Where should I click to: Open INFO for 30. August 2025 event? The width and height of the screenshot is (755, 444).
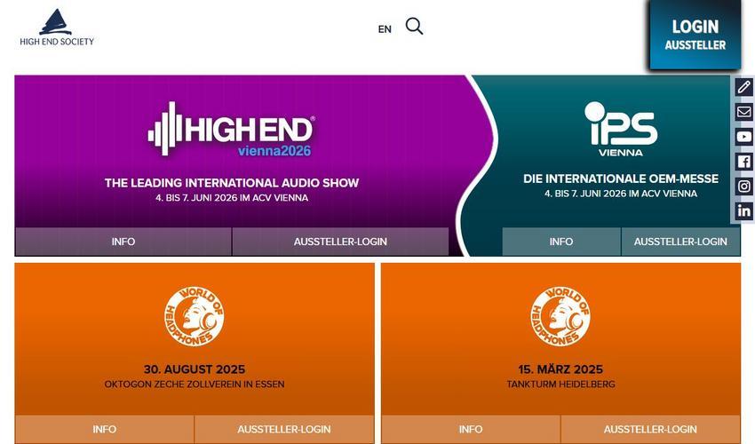click(x=105, y=429)
